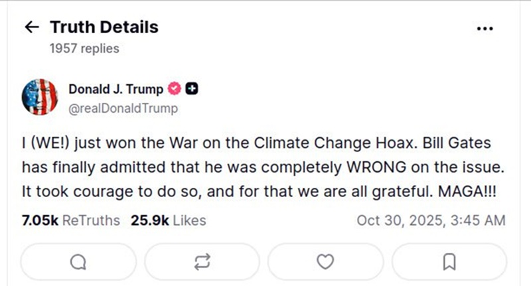The width and height of the screenshot is (531, 286).
Task: Open the Donald J. Trump display name
Action: [x=116, y=90]
